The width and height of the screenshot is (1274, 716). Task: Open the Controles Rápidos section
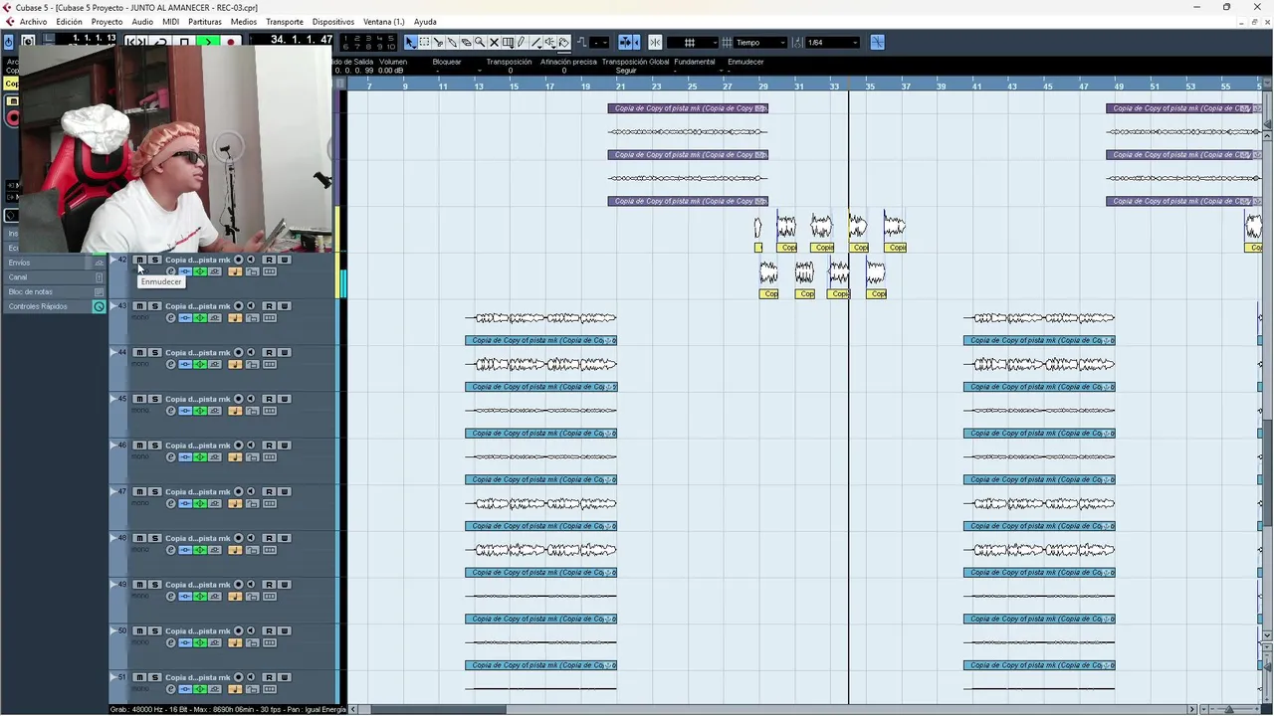point(55,306)
